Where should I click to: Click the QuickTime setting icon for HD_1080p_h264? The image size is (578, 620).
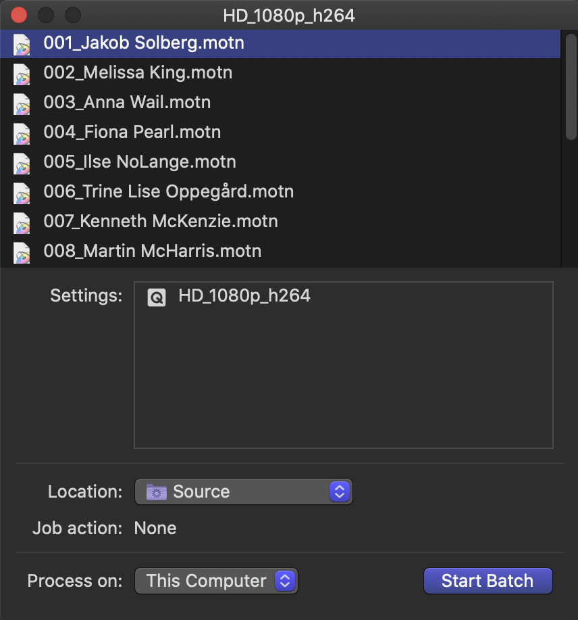(157, 297)
